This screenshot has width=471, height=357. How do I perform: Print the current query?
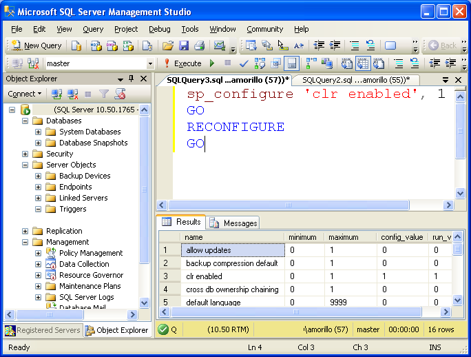pos(200,45)
